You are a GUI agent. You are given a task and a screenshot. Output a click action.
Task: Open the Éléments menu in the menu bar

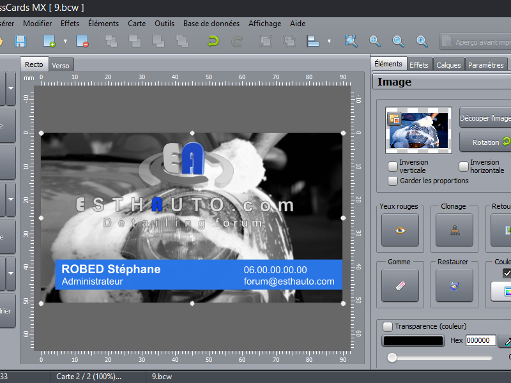103,24
